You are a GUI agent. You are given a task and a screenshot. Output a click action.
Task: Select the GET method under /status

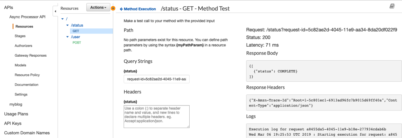click(75, 31)
